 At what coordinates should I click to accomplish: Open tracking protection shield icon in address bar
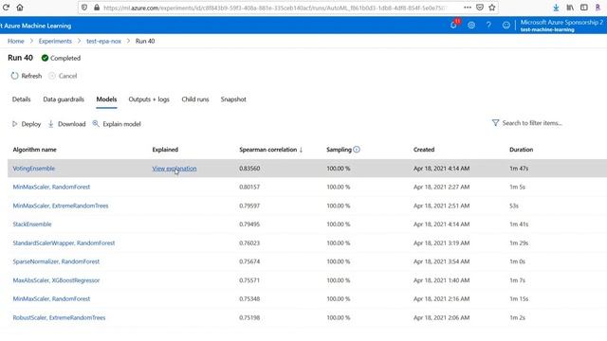(84, 8)
